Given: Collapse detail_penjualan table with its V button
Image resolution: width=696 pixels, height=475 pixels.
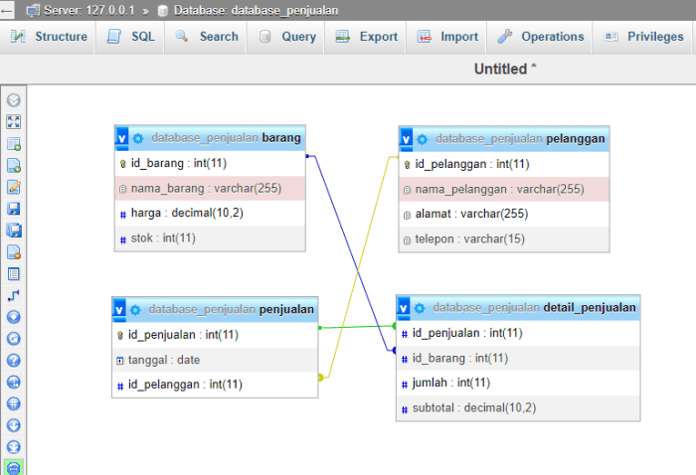Looking at the screenshot, I should pyautogui.click(x=403, y=308).
